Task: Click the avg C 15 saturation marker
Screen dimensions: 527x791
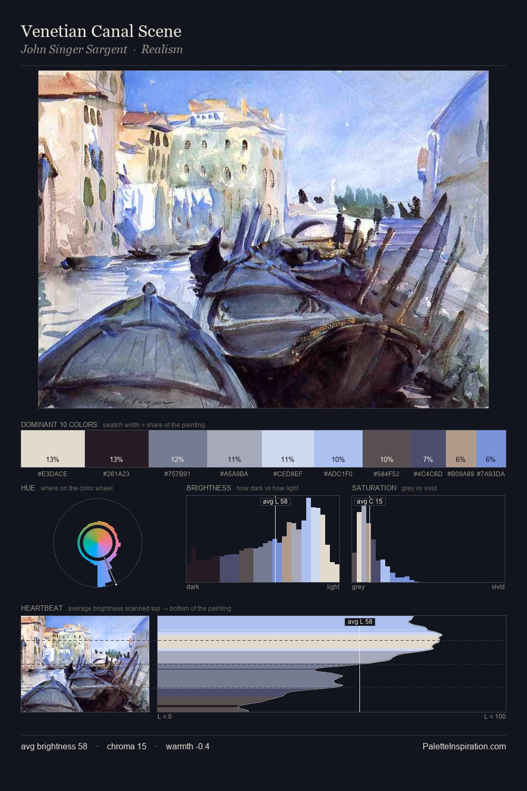Action: point(369,501)
